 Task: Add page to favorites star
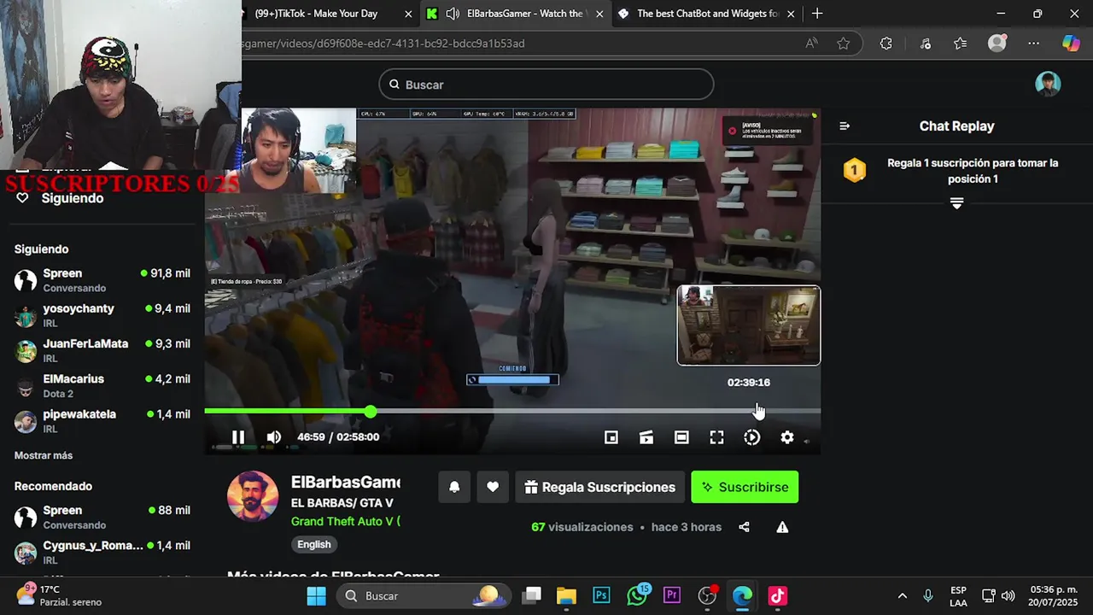[844, 44]
